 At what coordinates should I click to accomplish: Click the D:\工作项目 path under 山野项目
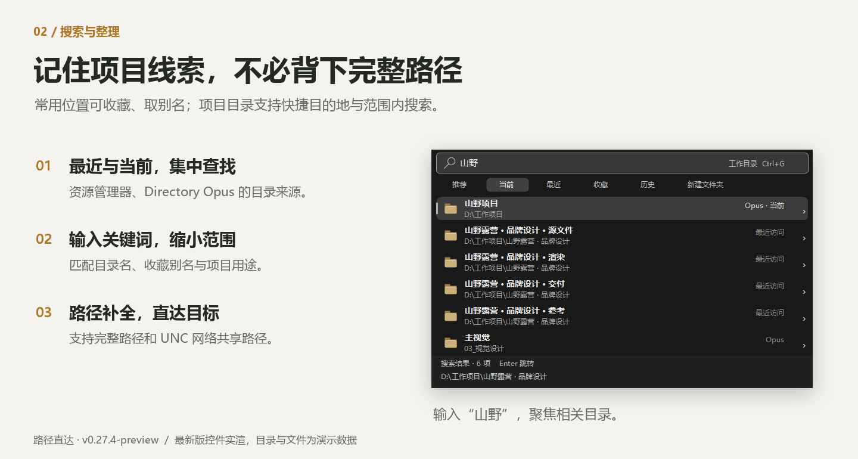[x=484, y=215]
